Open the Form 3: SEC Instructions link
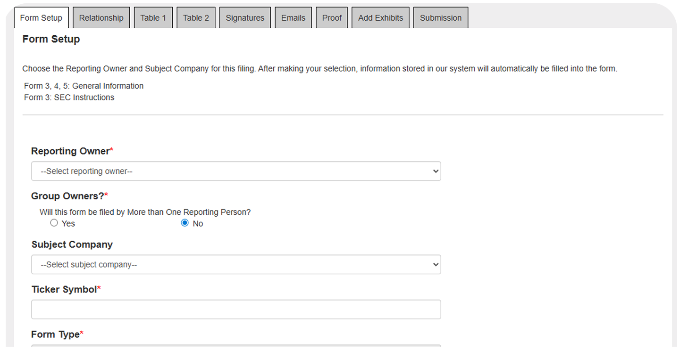The height and width of the screenshot is (350, 680). click(x=69, y=98)
